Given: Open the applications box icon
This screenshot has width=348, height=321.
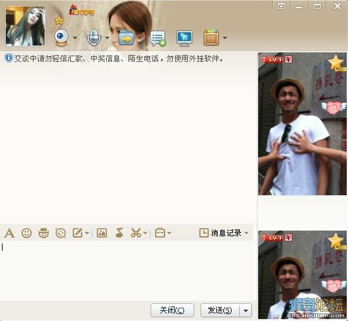Looking at the screenshot, I should (x=211, y=38).
